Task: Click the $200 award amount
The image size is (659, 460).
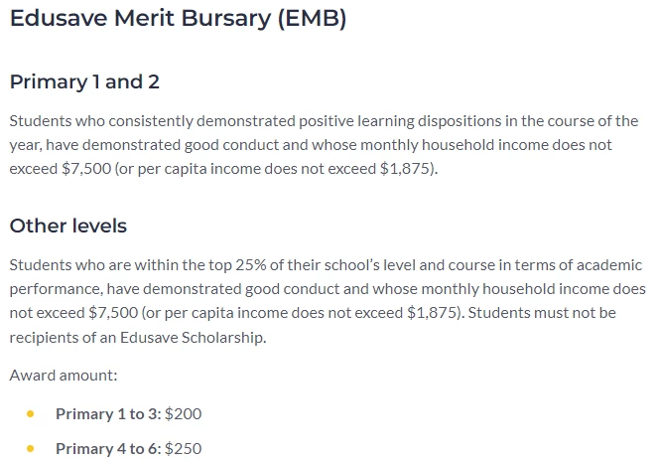Action: 184,414
